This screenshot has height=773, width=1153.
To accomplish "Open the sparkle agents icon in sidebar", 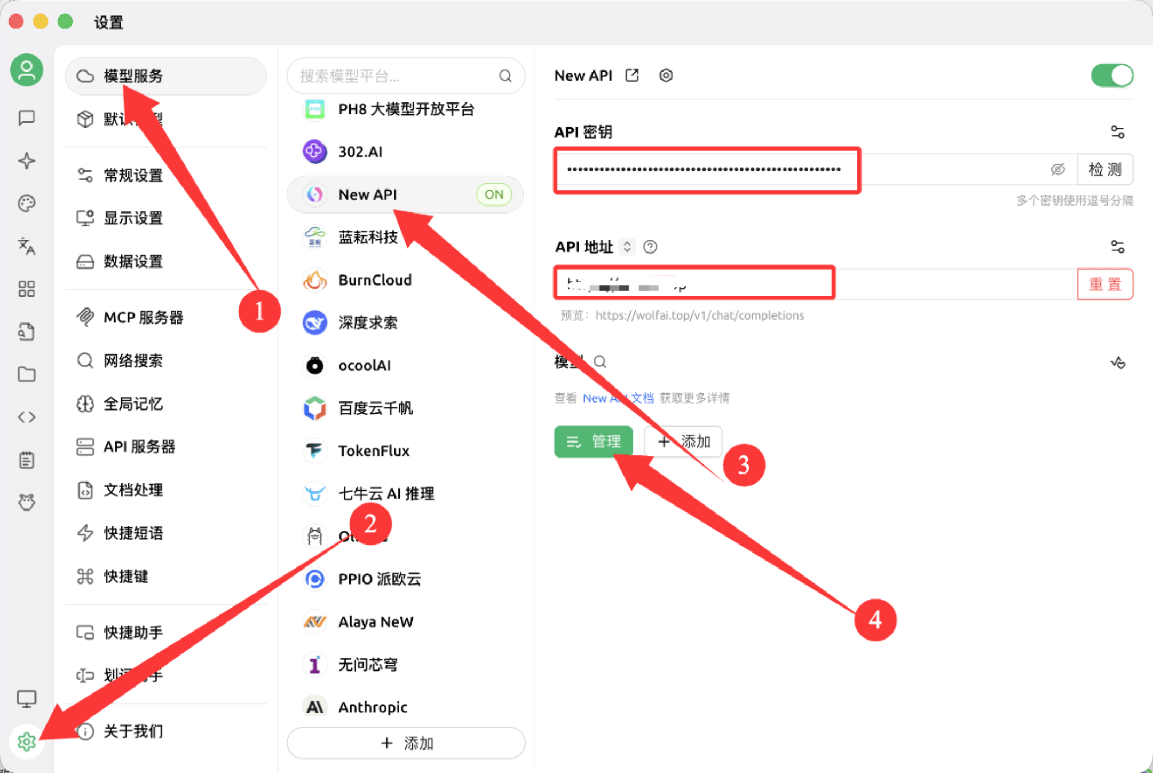I will pyautogui.click(x=27, y=161).
